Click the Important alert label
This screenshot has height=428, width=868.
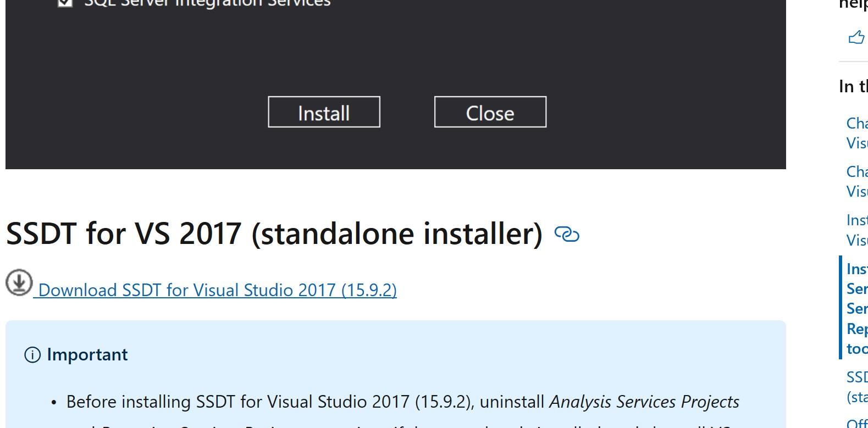point(87,355)
